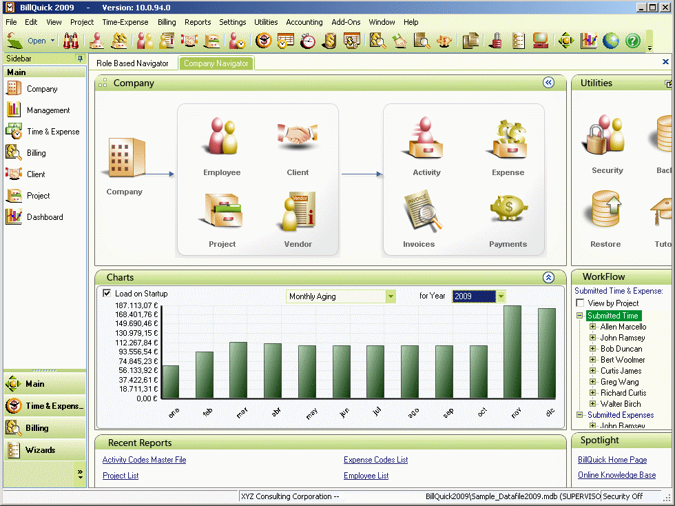The image size is (675, 506).
Task: Collapse the Submitted Time tree node
Action: (x=580, y=316)
